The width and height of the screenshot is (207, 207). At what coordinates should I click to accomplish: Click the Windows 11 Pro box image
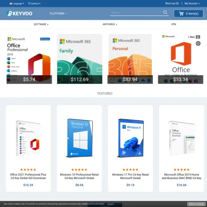tap(131, 138)
